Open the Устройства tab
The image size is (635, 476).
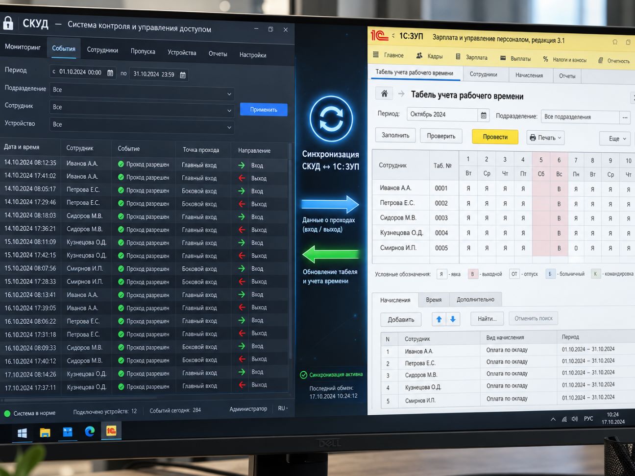coord(182,52)
